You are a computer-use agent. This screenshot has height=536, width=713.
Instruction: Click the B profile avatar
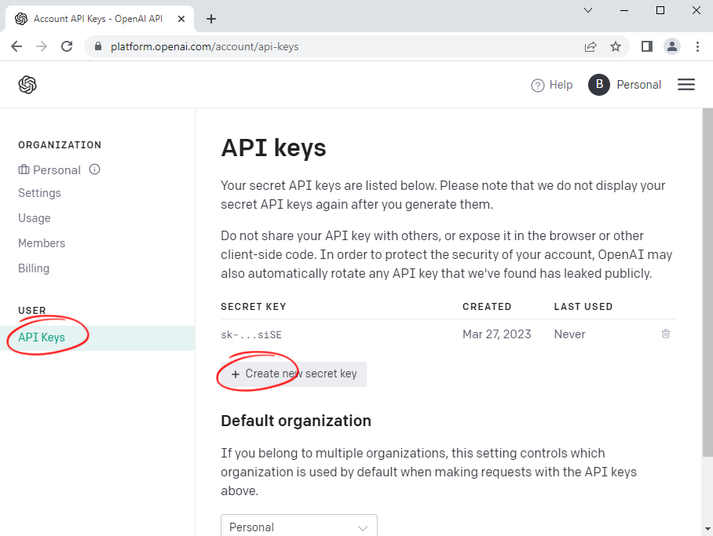pos(599,85)
